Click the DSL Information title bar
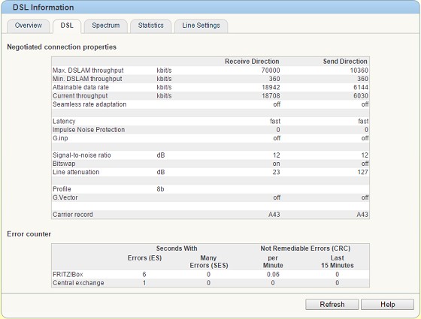Screen dimensions: 421x319 pos(210,8)
